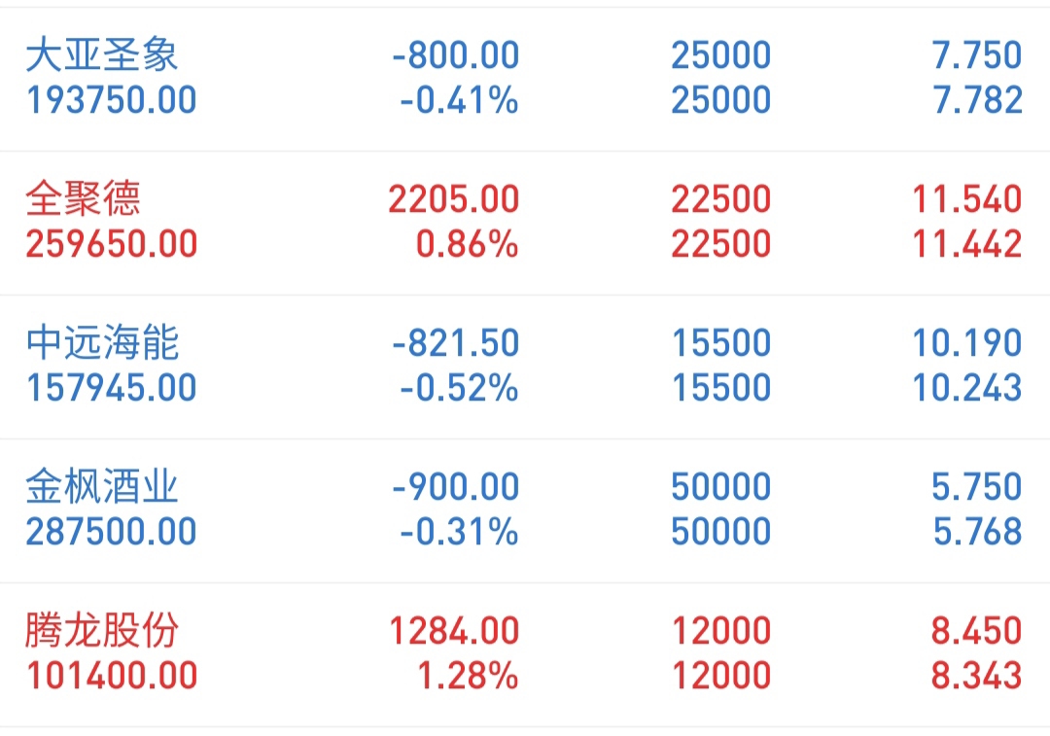1050x736 pixels.
Task: Click the cost price 11.442
Action: (967, 244)
